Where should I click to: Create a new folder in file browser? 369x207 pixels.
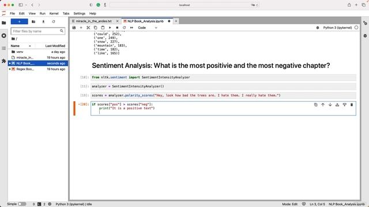(x=33, y=22)
